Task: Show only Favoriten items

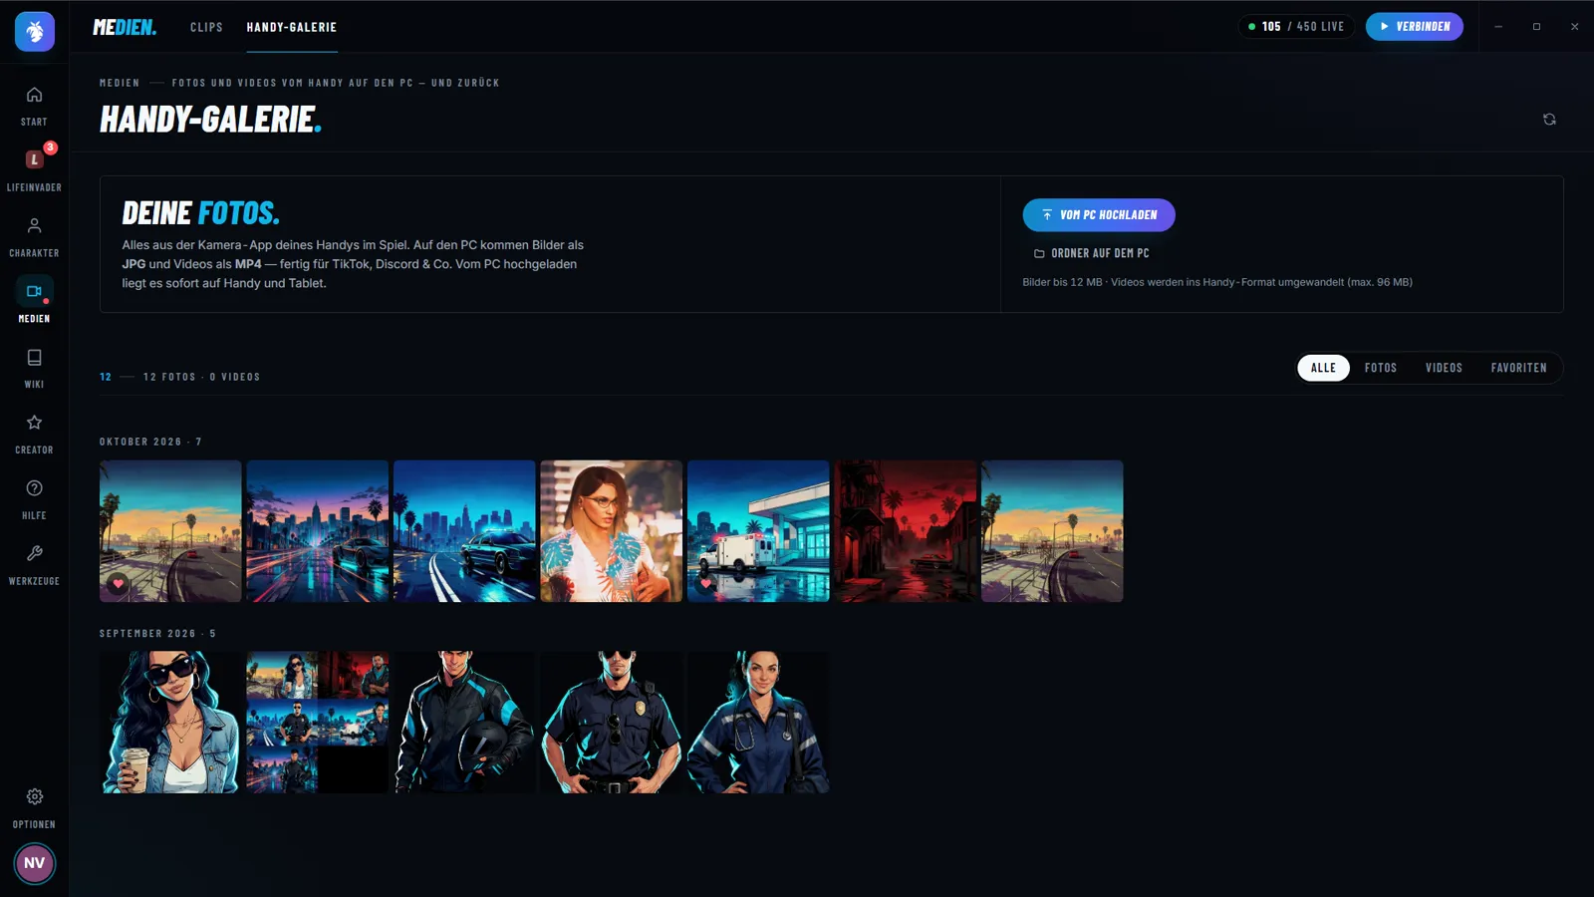Action: pos(1518,368)
